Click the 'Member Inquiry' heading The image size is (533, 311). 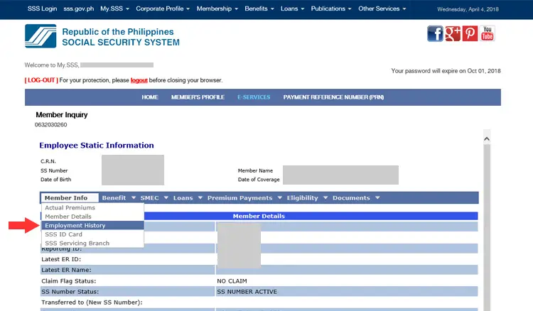[x=62, y=115]
